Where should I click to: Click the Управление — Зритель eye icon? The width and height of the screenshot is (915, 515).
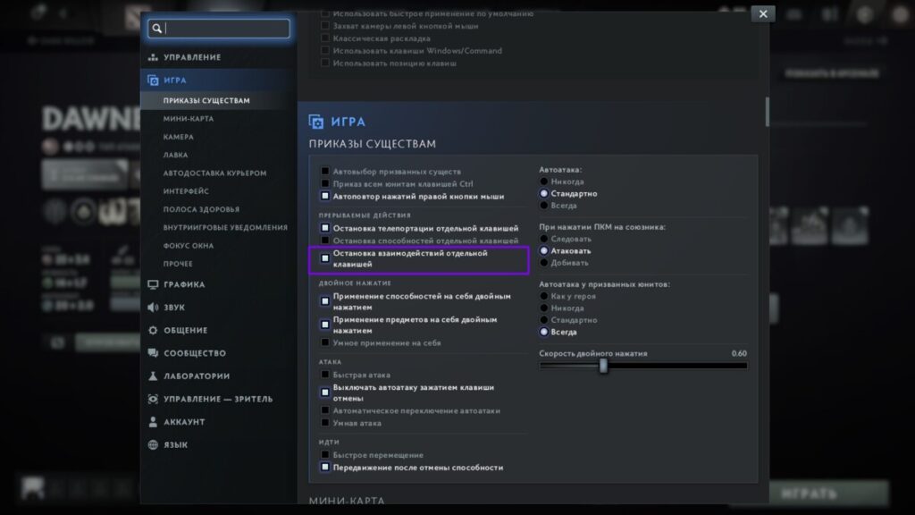click(153, 399)
